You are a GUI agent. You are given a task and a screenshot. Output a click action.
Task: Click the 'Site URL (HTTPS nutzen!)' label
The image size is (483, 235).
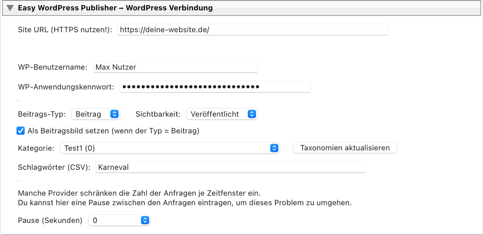[65, 30]
